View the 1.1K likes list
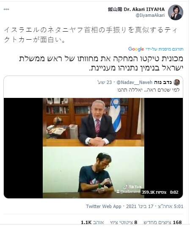 pyautogui.click(x=92, y=222)
